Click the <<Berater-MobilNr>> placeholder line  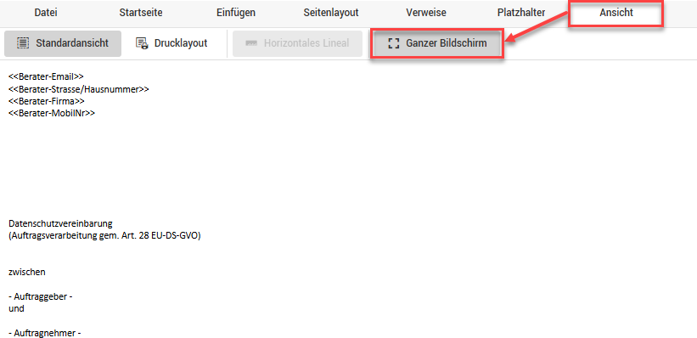coord(52,113)
